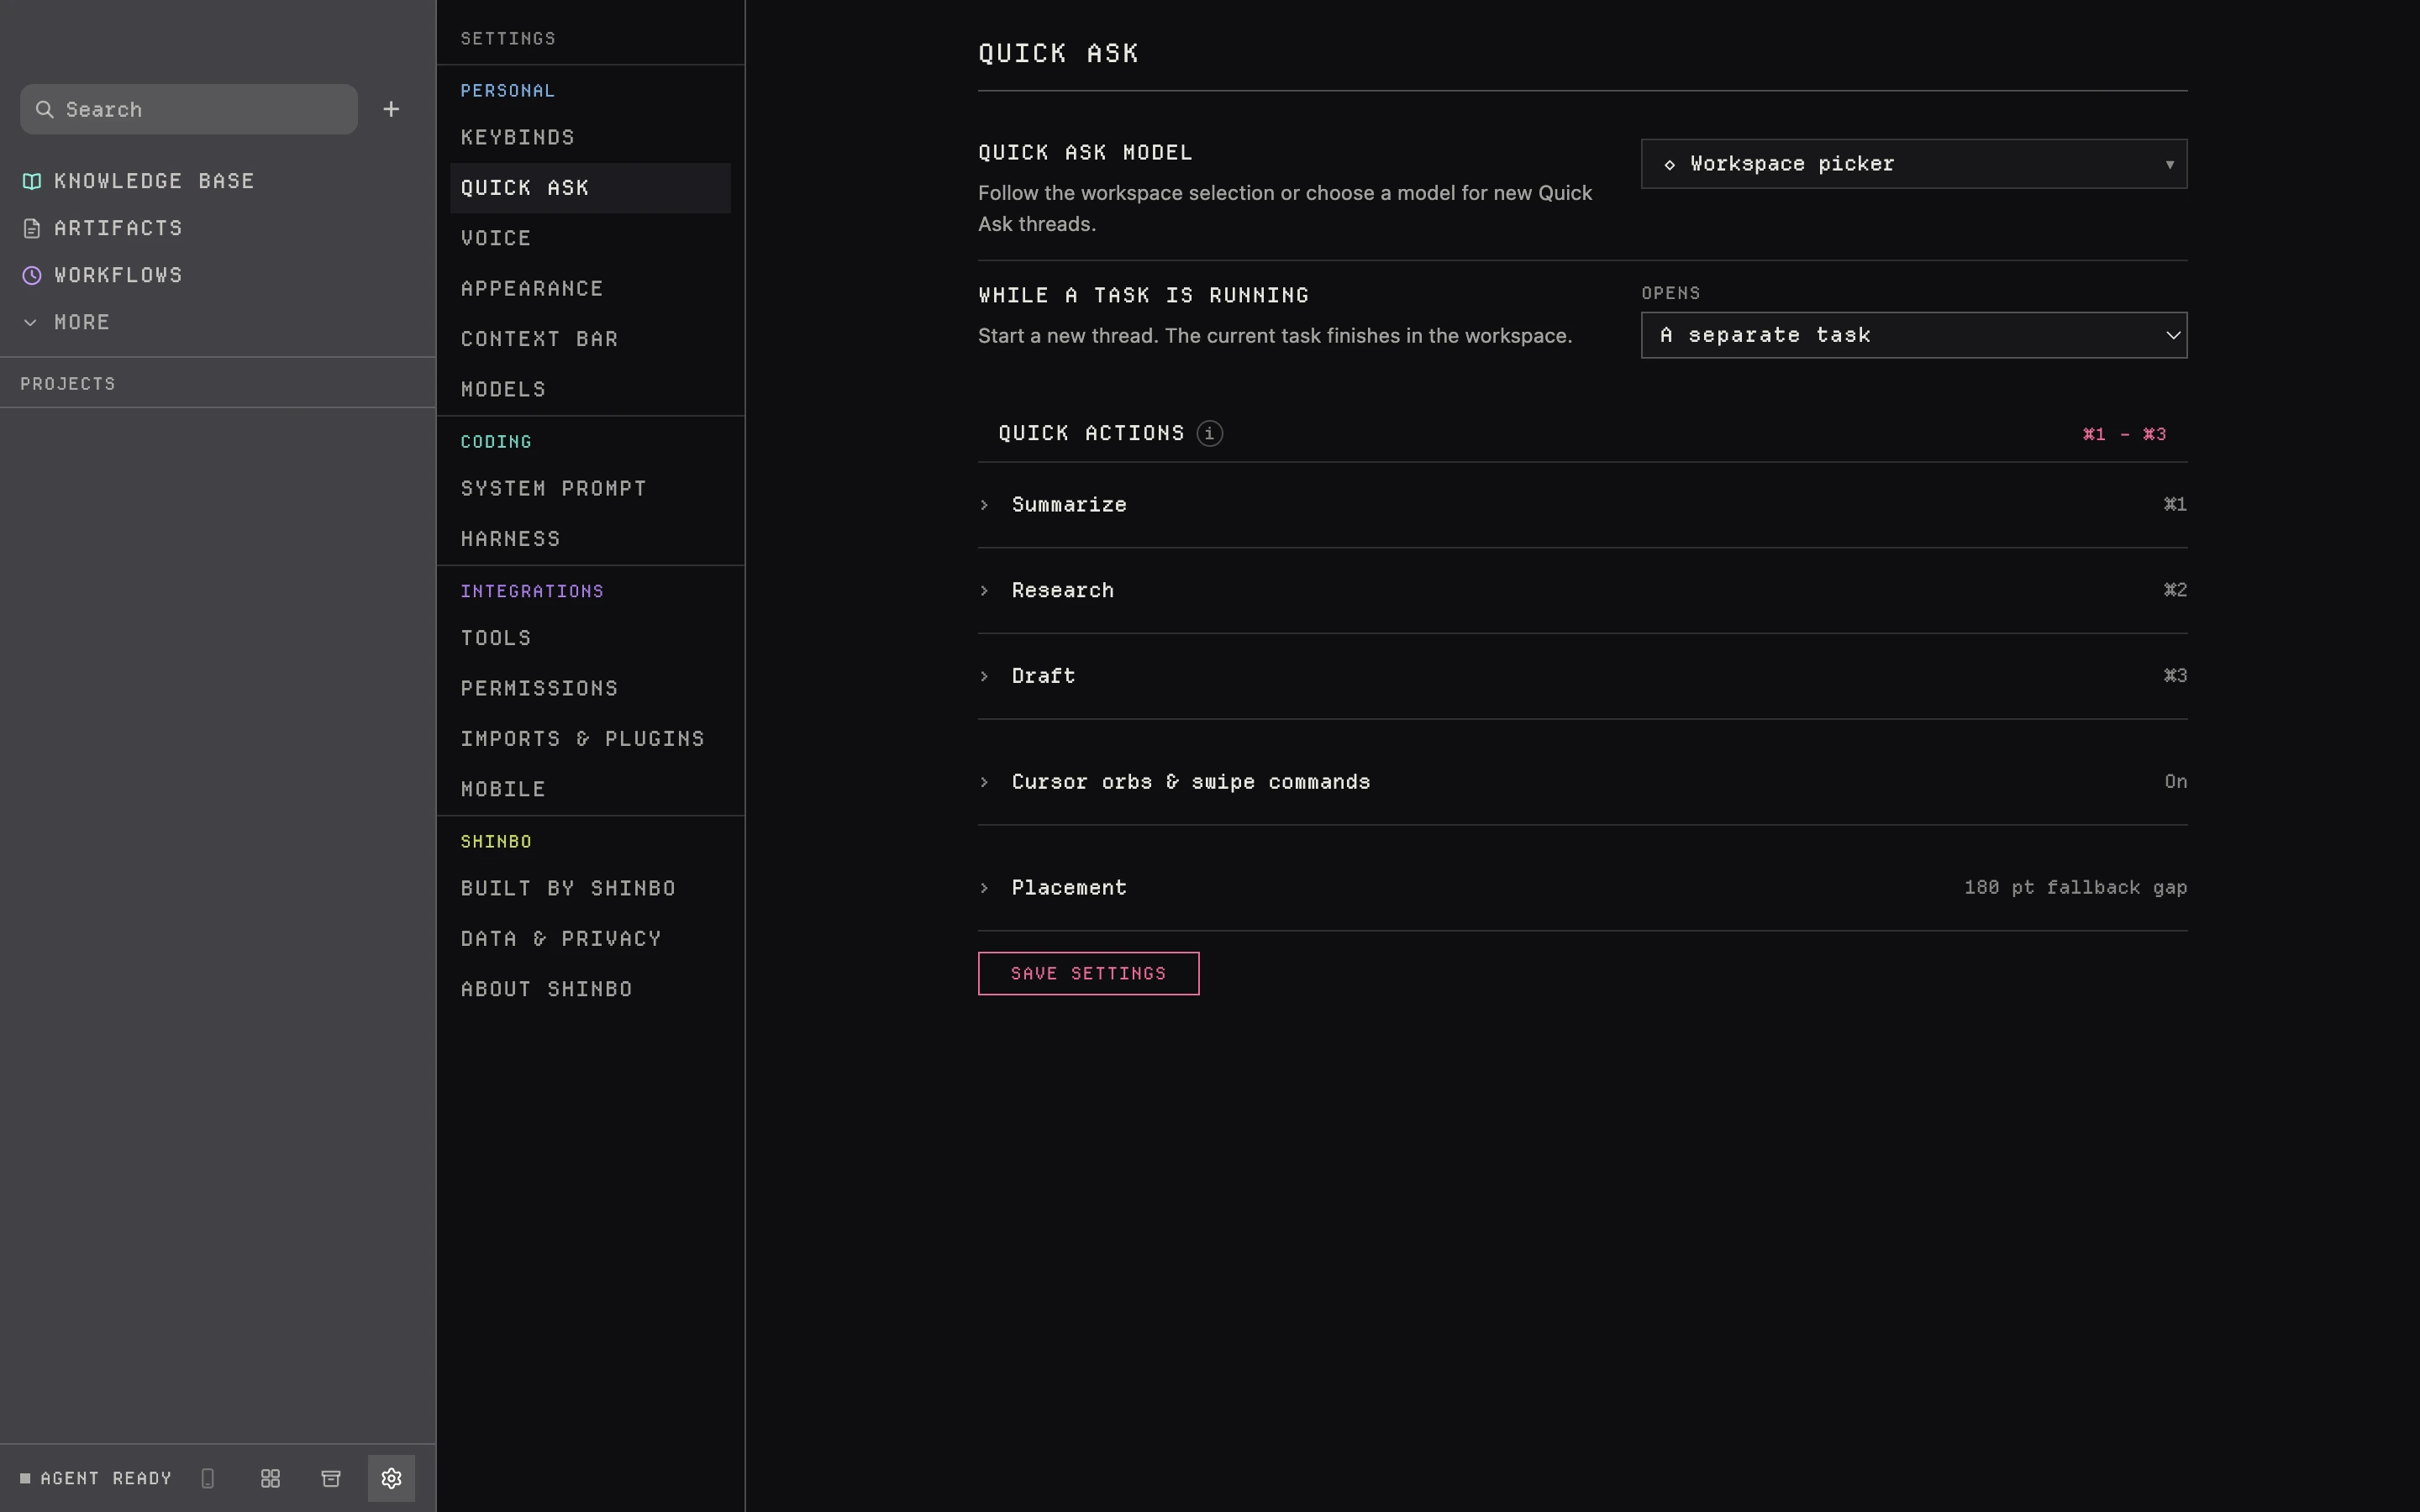The image size is (2420, 1512).
Task: Open Imports & Plugins settings
Action: coord(590,739)
